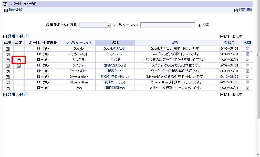Toggle 公開 checkbox for Googleガジェット

pos(247,49)
